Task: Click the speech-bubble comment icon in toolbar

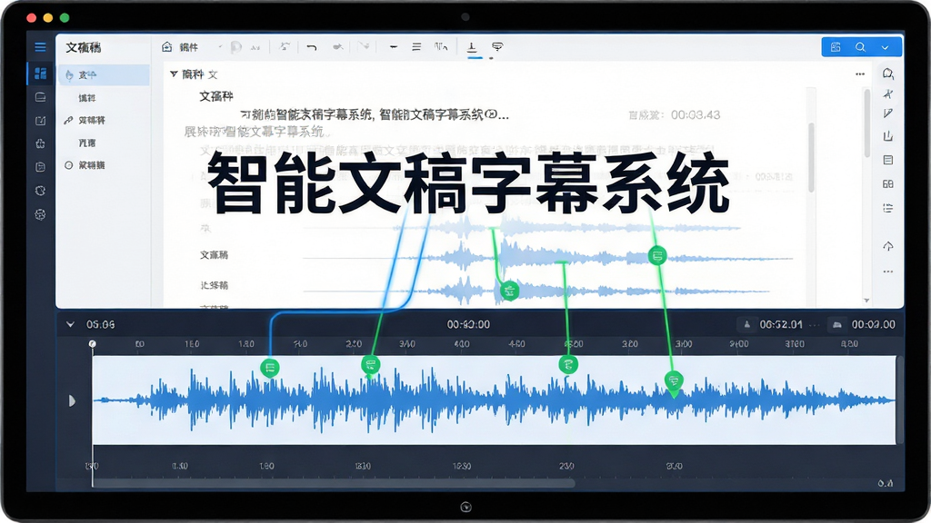Action: coord(497,47)
